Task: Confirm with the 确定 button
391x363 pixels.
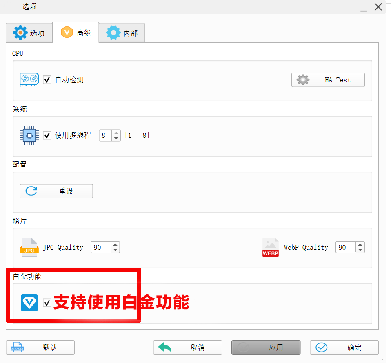Action: [344, 347]
